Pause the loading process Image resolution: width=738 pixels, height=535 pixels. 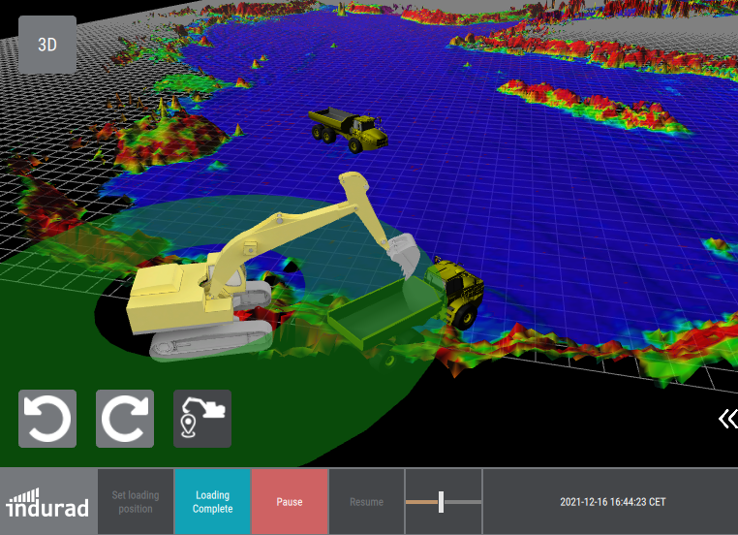click(290, 502)
